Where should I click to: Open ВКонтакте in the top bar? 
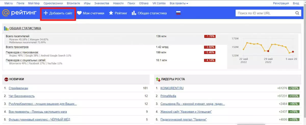pyautogui.click(x=73, y=3)
